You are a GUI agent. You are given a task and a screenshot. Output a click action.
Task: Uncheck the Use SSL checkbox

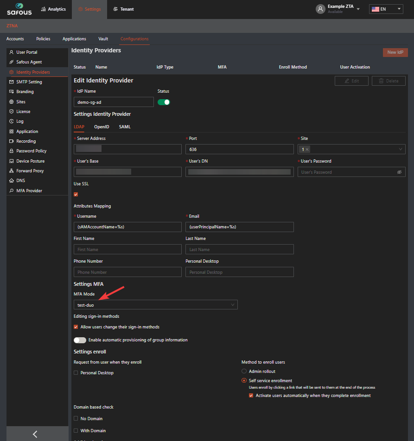click(76, 194)
